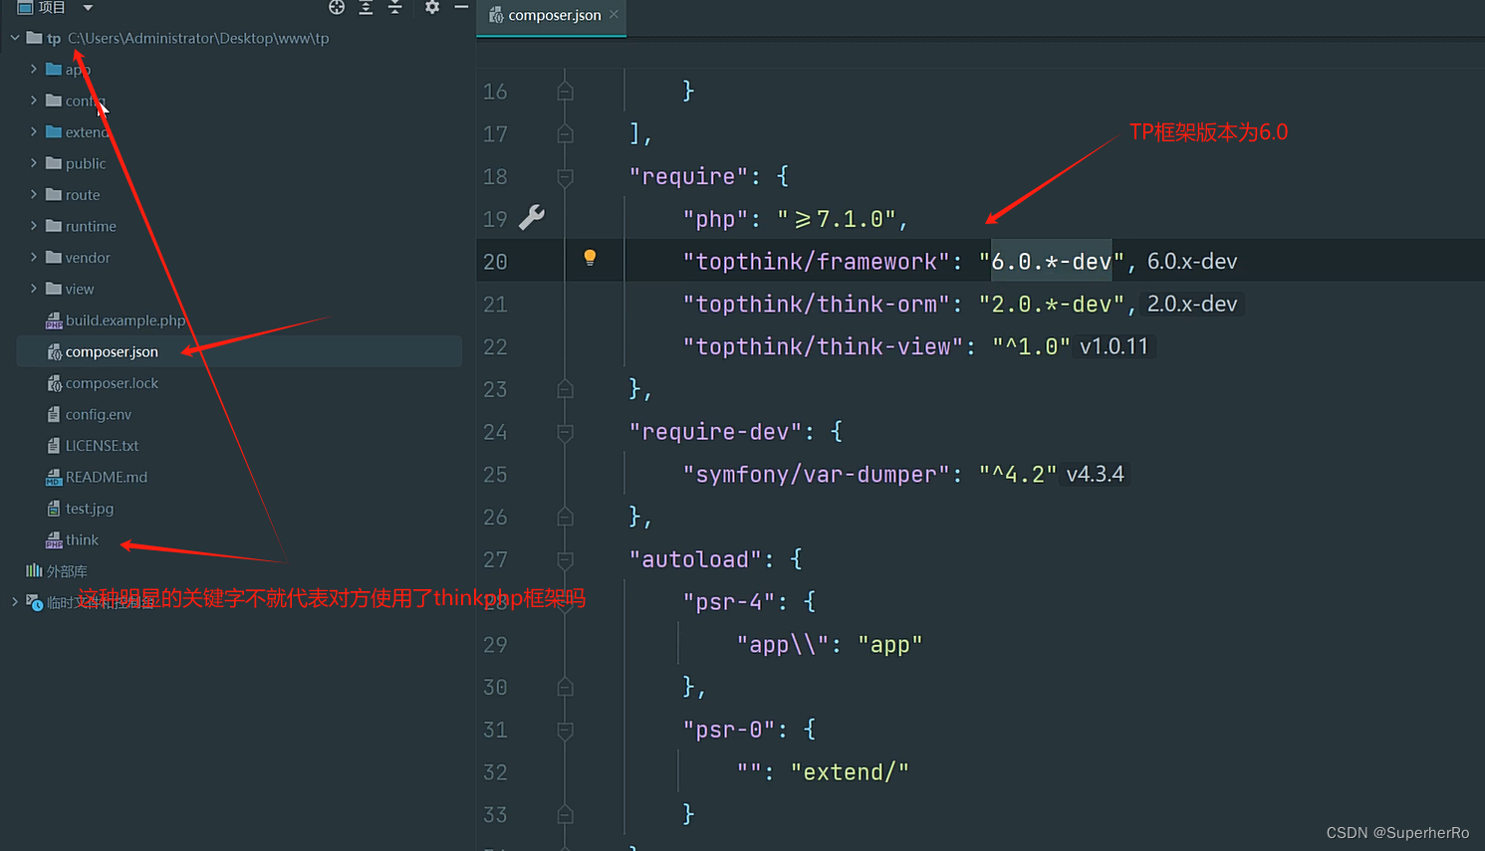
Task: Open build.example.php file
Action: (x=124, y=320)
